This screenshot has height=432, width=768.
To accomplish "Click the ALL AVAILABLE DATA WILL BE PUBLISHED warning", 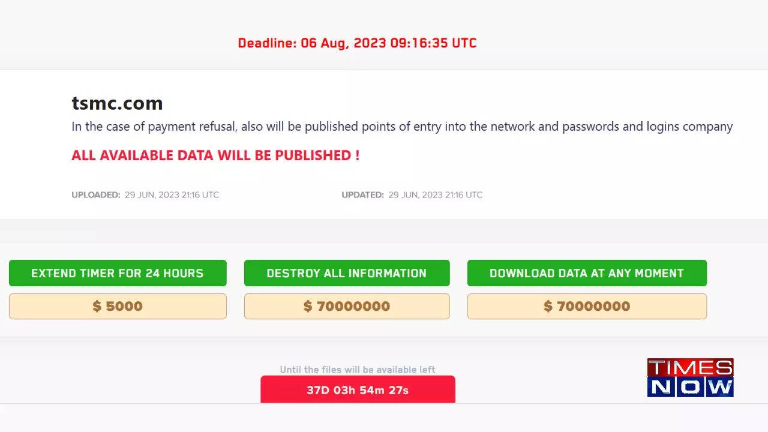I will tap(215, 155).
